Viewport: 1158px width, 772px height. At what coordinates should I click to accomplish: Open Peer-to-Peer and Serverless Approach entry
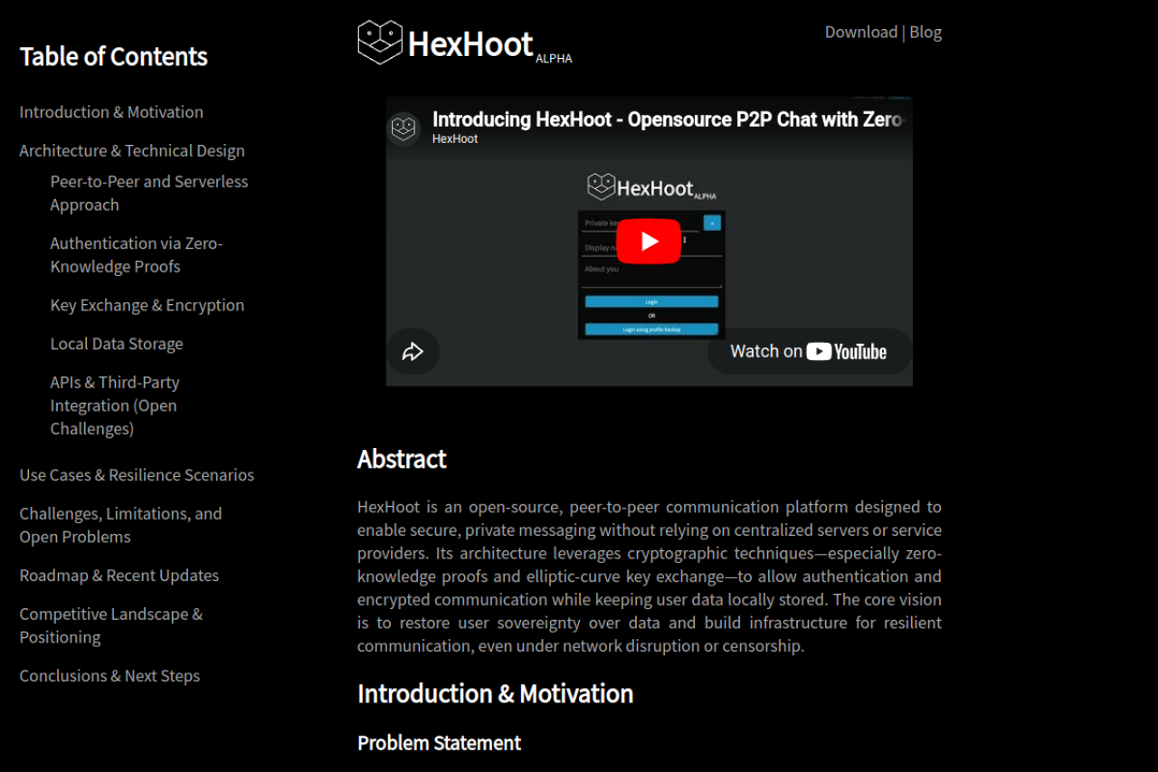149,193
